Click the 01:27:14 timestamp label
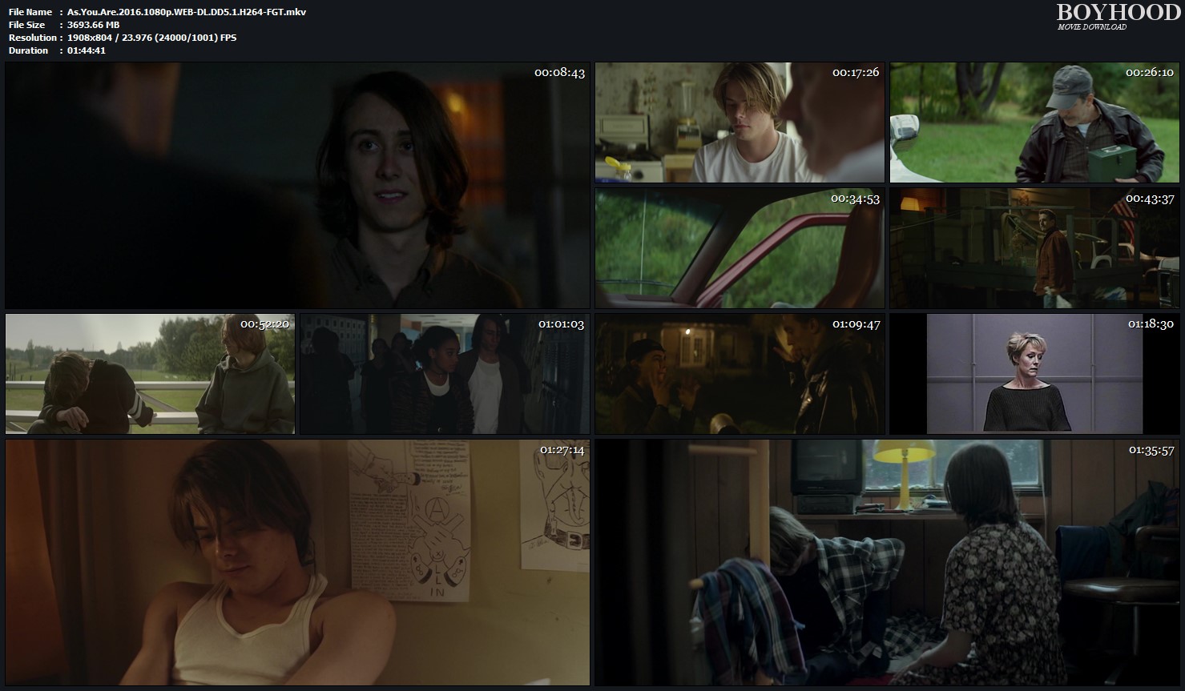This screenshot has height=691, width=1185. (562, 450)
